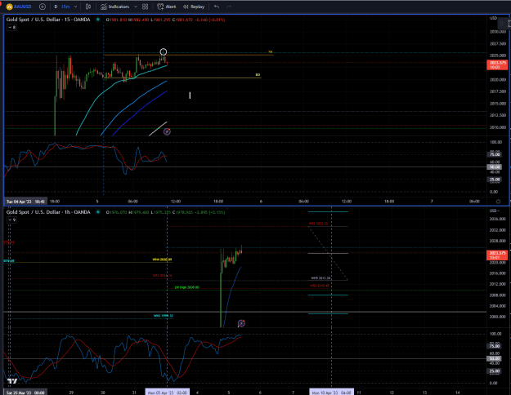Screen dimensions: 511x395
Task: Expand the time interval dropdown chevron
Action: (75, 7)
